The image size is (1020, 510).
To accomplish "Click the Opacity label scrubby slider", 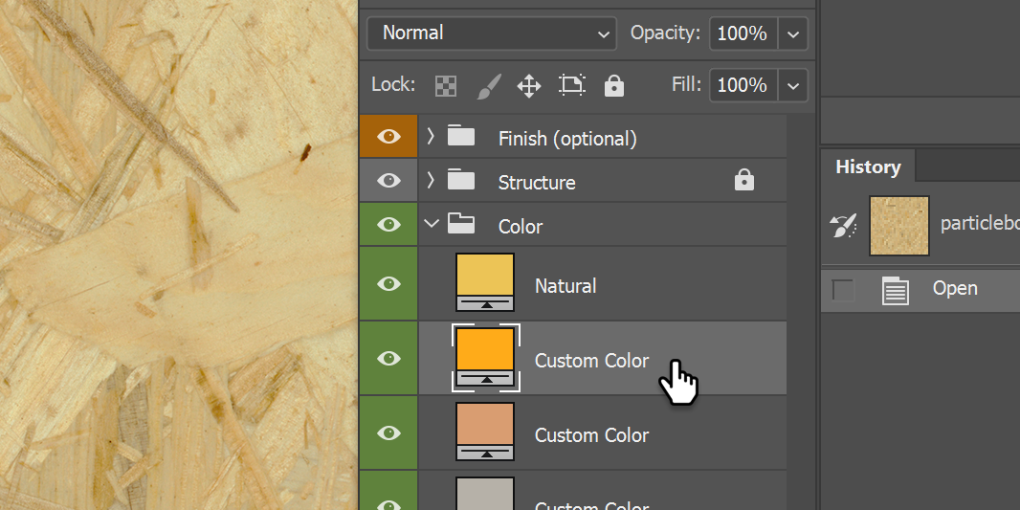I will [x=665, y=33].
